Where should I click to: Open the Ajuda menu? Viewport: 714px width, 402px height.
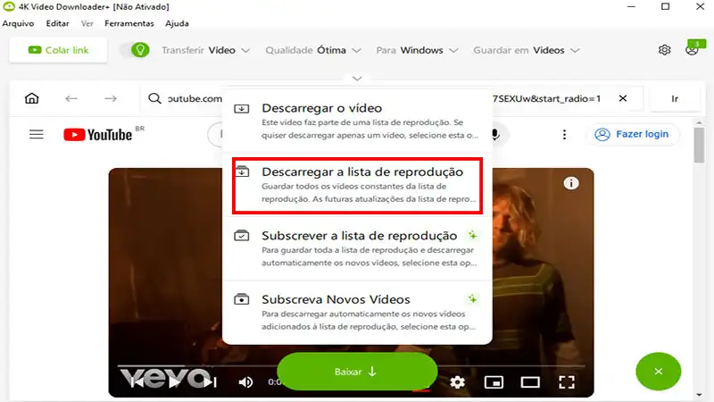(177, 23)
